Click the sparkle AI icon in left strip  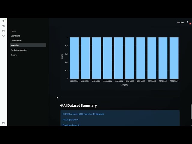(x=4, y=21)
